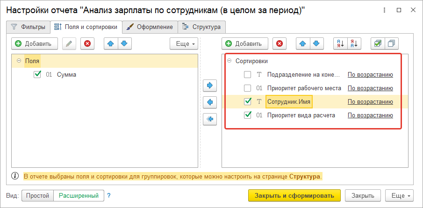The height and width of the screenshot is (208, 423).
Task: Click the red delete icon in fields toolbar
Action: [x=87, y=43]
